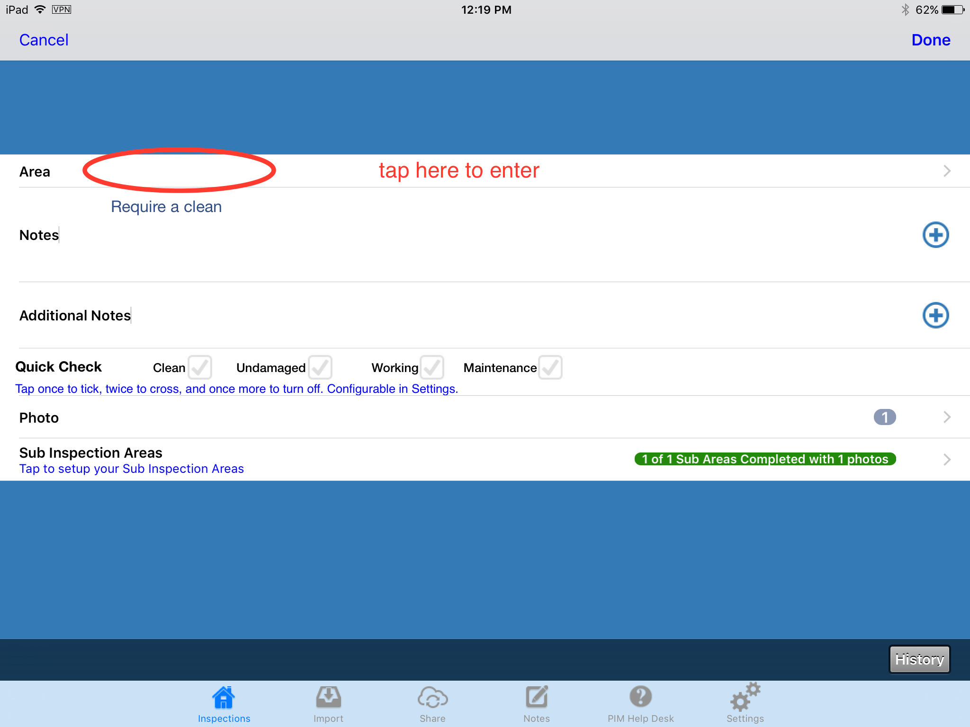970x727 pixels.
Task: Expand the Area row chevron
Action: pyautogui.click(x=947, y=171)
